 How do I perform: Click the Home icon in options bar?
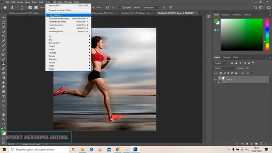pos(5,8)
